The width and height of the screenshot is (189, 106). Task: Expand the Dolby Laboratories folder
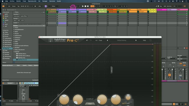click(x=14, y=50)
